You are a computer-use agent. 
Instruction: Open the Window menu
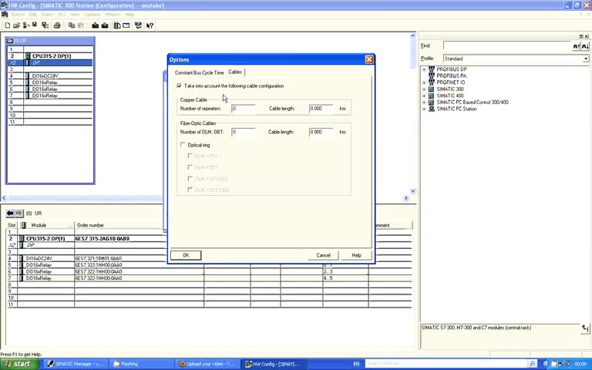click(112, 15)
